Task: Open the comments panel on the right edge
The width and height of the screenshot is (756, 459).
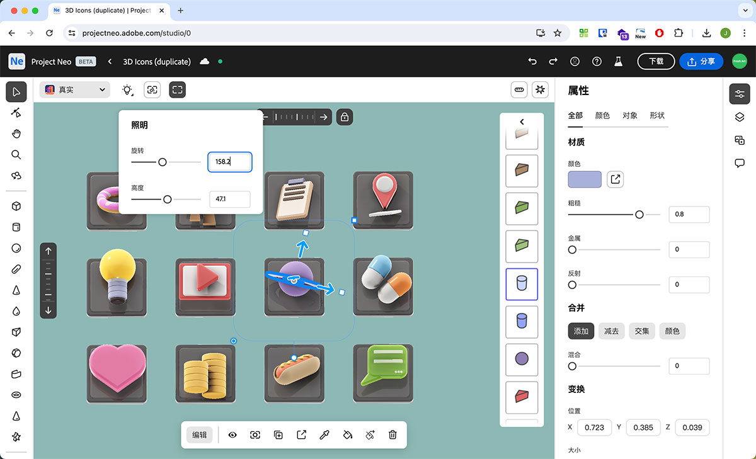Action: pos(740,163)
